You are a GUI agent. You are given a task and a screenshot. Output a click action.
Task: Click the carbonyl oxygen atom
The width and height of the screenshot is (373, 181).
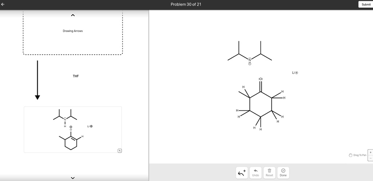click(260, 79)
